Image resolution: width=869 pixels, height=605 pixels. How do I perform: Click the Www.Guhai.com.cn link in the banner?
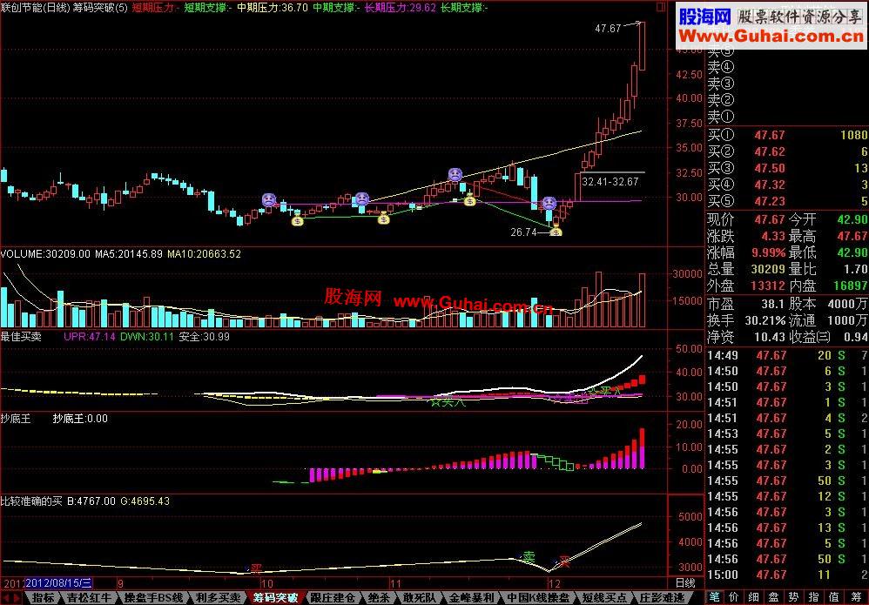tap(771, 37)
